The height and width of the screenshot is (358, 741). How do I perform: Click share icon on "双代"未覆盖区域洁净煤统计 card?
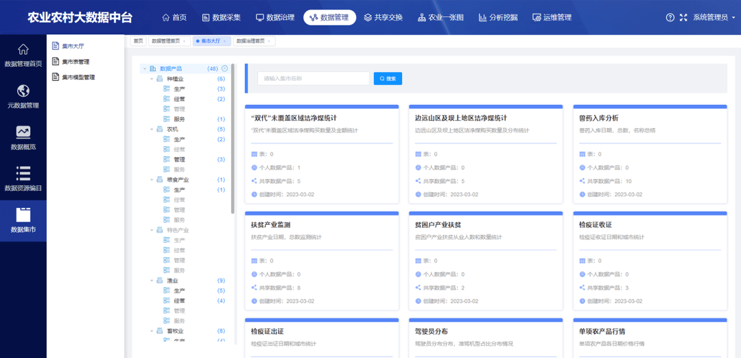point(254,181)
